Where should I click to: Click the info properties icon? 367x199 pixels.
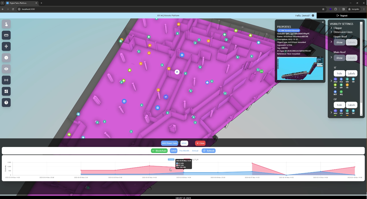[x=6, y=58]
